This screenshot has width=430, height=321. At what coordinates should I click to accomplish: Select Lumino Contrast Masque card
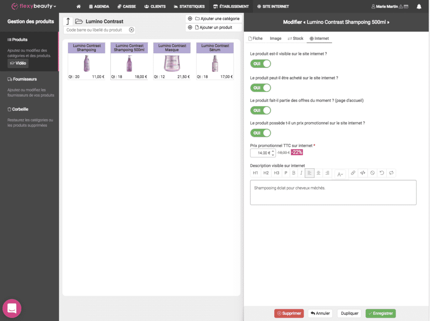click(x=172, y=61)
